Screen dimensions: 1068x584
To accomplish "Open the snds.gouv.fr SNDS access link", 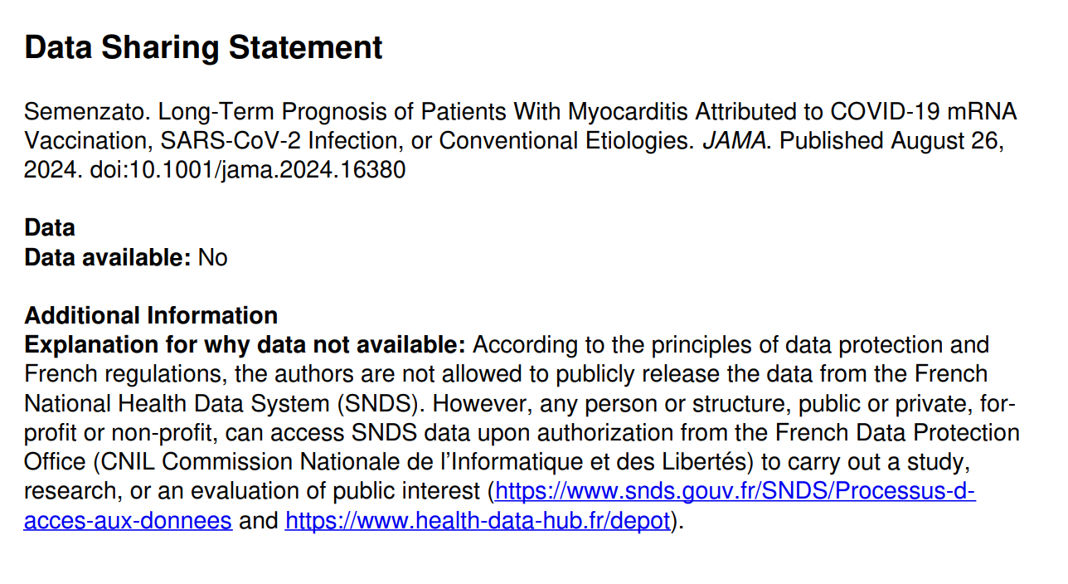I will click(735, 492).
